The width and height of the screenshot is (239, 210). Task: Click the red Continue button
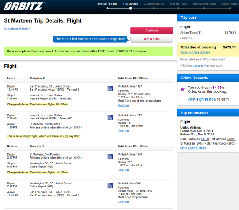point(152,30)
